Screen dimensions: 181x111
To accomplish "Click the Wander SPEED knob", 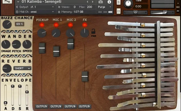I will coord(27,44).
